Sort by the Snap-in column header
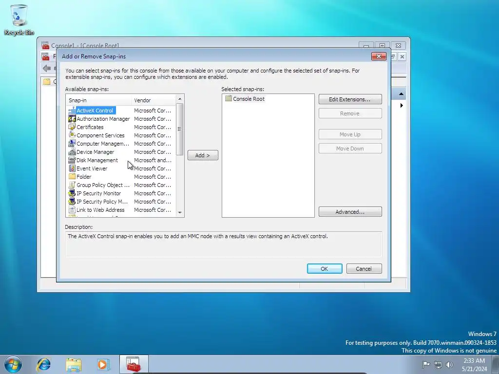Viewport: 499px width, 374px height. pyautogui.click(x=98, y=100)
